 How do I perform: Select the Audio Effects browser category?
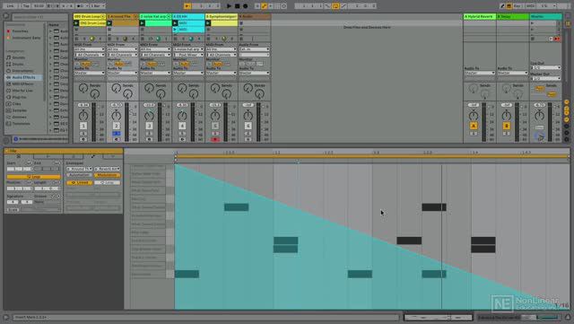click(24, 77)
